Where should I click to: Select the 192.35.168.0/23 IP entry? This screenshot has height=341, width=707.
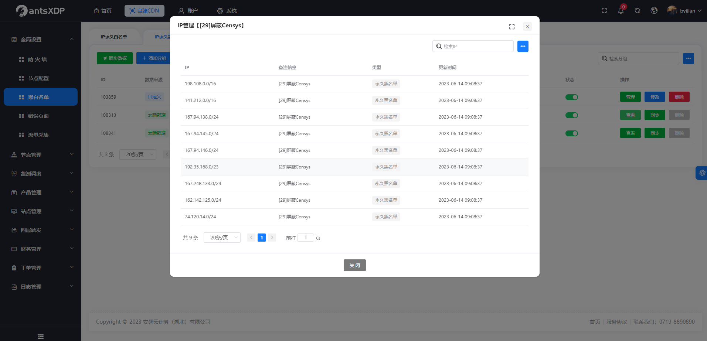pos(202,167)
